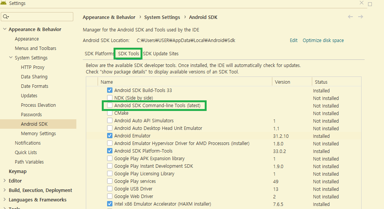Click Not Installed status for CMake
This screenshot has width=384, height=209.
click(x=326, y=113)
